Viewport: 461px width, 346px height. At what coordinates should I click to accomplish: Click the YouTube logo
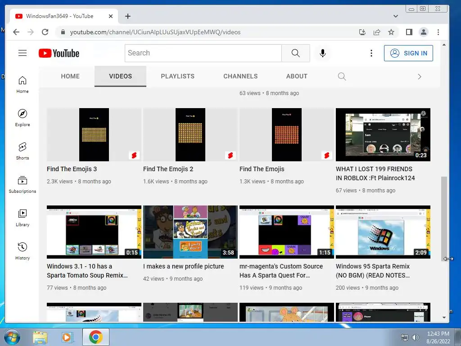[x=59, y=53]
